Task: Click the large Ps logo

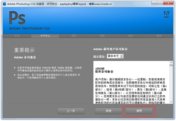Action: point(17,18)
